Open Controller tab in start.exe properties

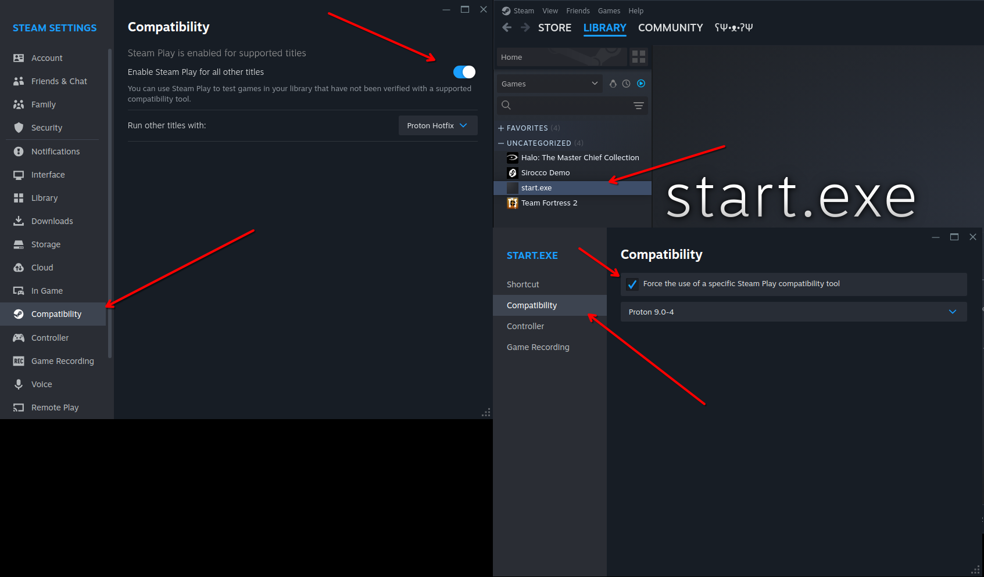point(550,326)
